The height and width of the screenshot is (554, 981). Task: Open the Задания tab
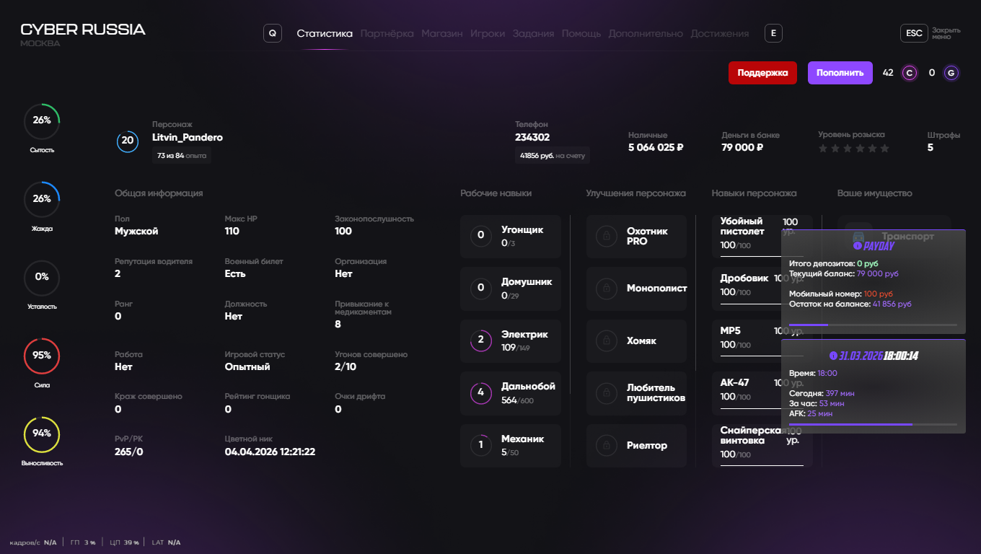pos(533,33)
